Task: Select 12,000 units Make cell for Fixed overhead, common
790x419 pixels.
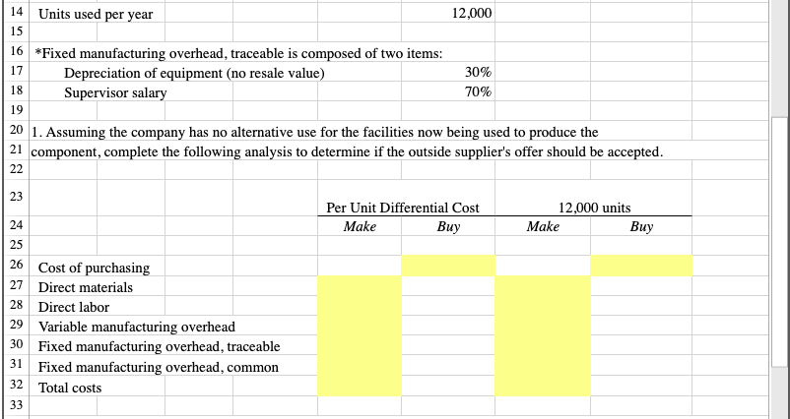Action: coord(543,365)
